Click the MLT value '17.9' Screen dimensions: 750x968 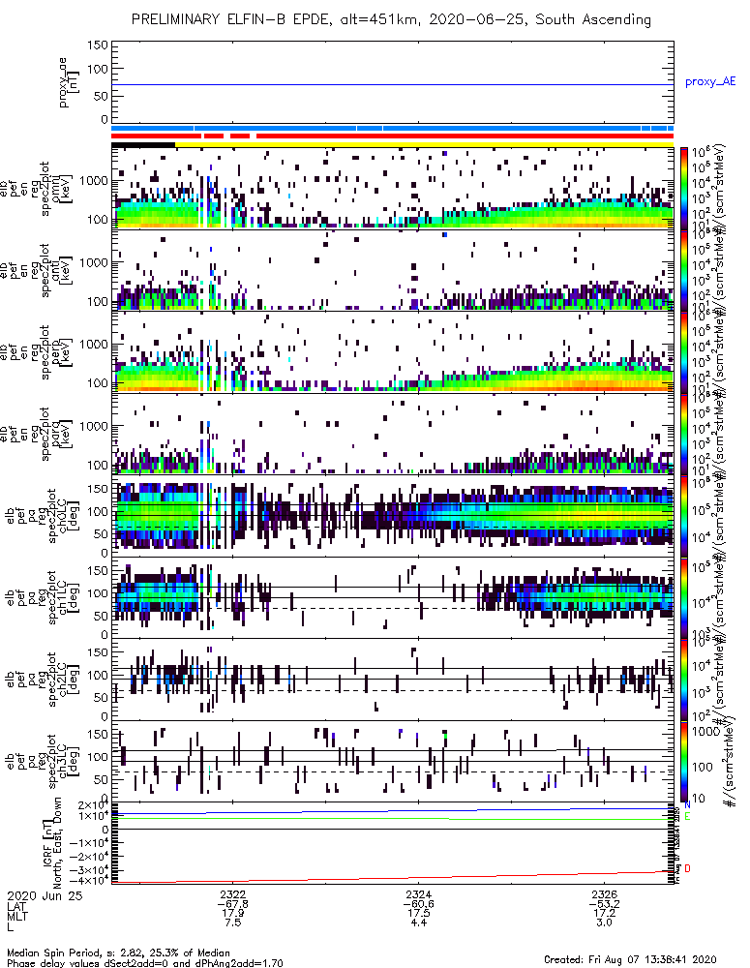(232, 914)
